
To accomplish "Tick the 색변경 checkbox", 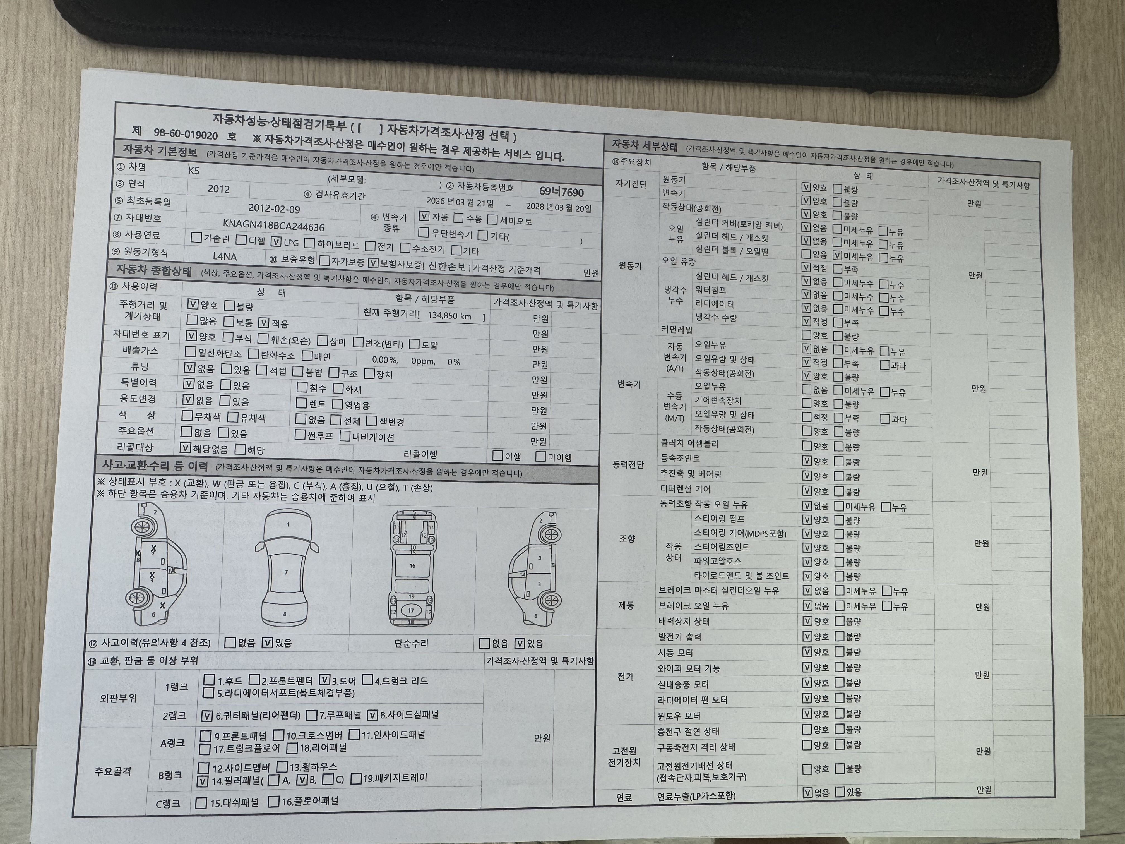I will point(372,421).
